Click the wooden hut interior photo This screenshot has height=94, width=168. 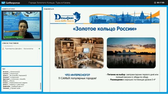click(x=79, y=53)
